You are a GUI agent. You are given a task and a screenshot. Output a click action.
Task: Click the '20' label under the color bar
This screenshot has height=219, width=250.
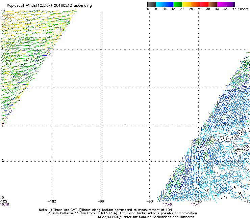click(181, 9)
